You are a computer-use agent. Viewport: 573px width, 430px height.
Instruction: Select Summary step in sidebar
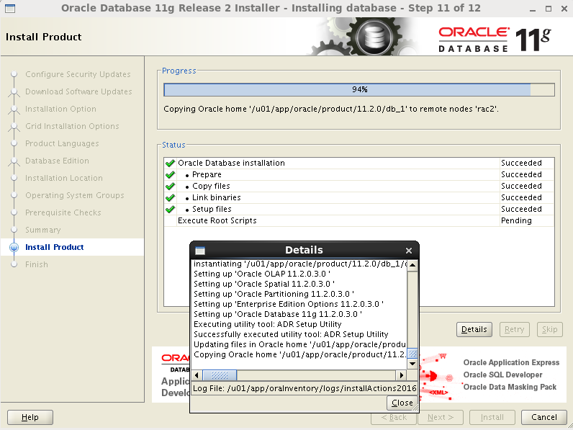(43, 230)
